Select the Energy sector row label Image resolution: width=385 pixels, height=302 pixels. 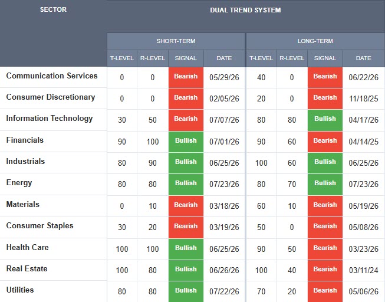pyautogui.click(x=19, y=183)
